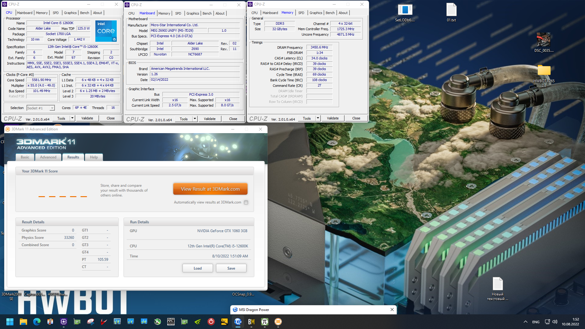This screenshot has width=585, height=329.
Task: Open Socket #1 selection dropdown in CPU-Z
Action: click(41, 108)
